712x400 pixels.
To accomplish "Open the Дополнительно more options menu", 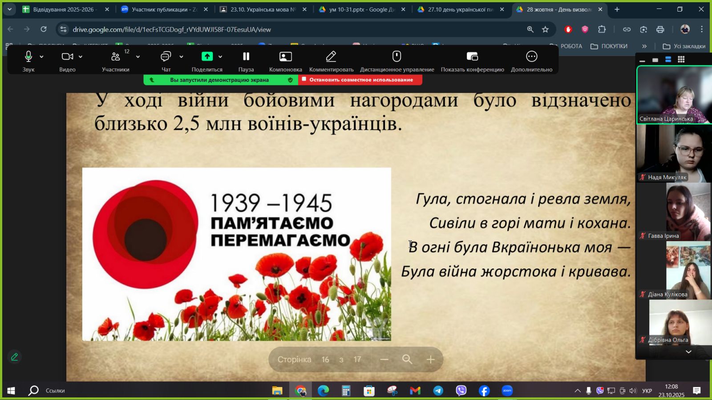I will coord(531,57).
